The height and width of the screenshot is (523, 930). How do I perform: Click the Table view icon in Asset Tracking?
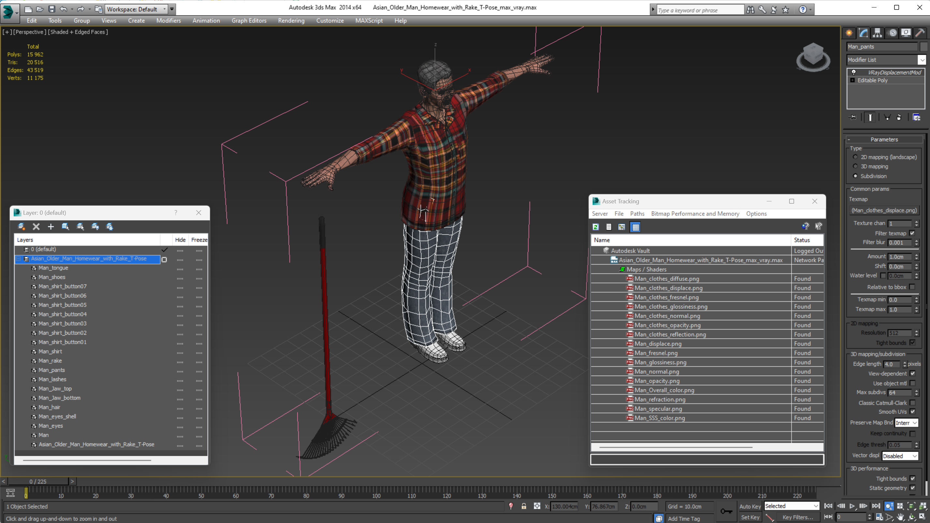pos(635,227)
